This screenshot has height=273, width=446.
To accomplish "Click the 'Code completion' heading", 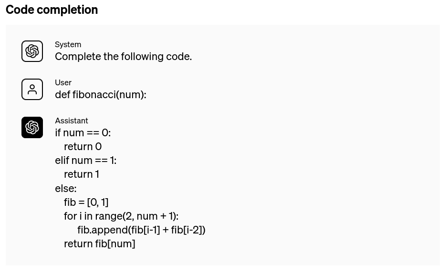I will [52, 10].
